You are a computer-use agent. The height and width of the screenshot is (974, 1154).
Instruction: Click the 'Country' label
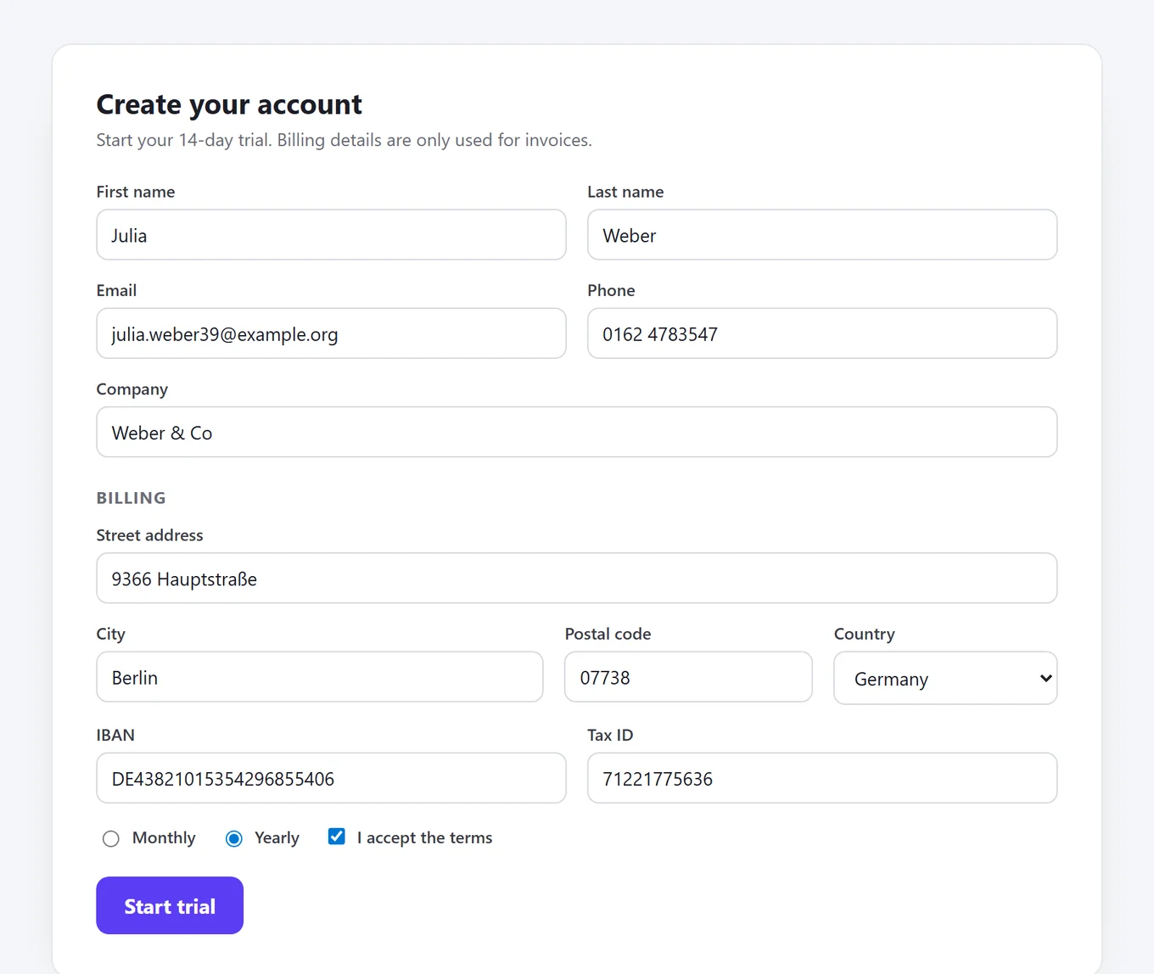point(864,634)
